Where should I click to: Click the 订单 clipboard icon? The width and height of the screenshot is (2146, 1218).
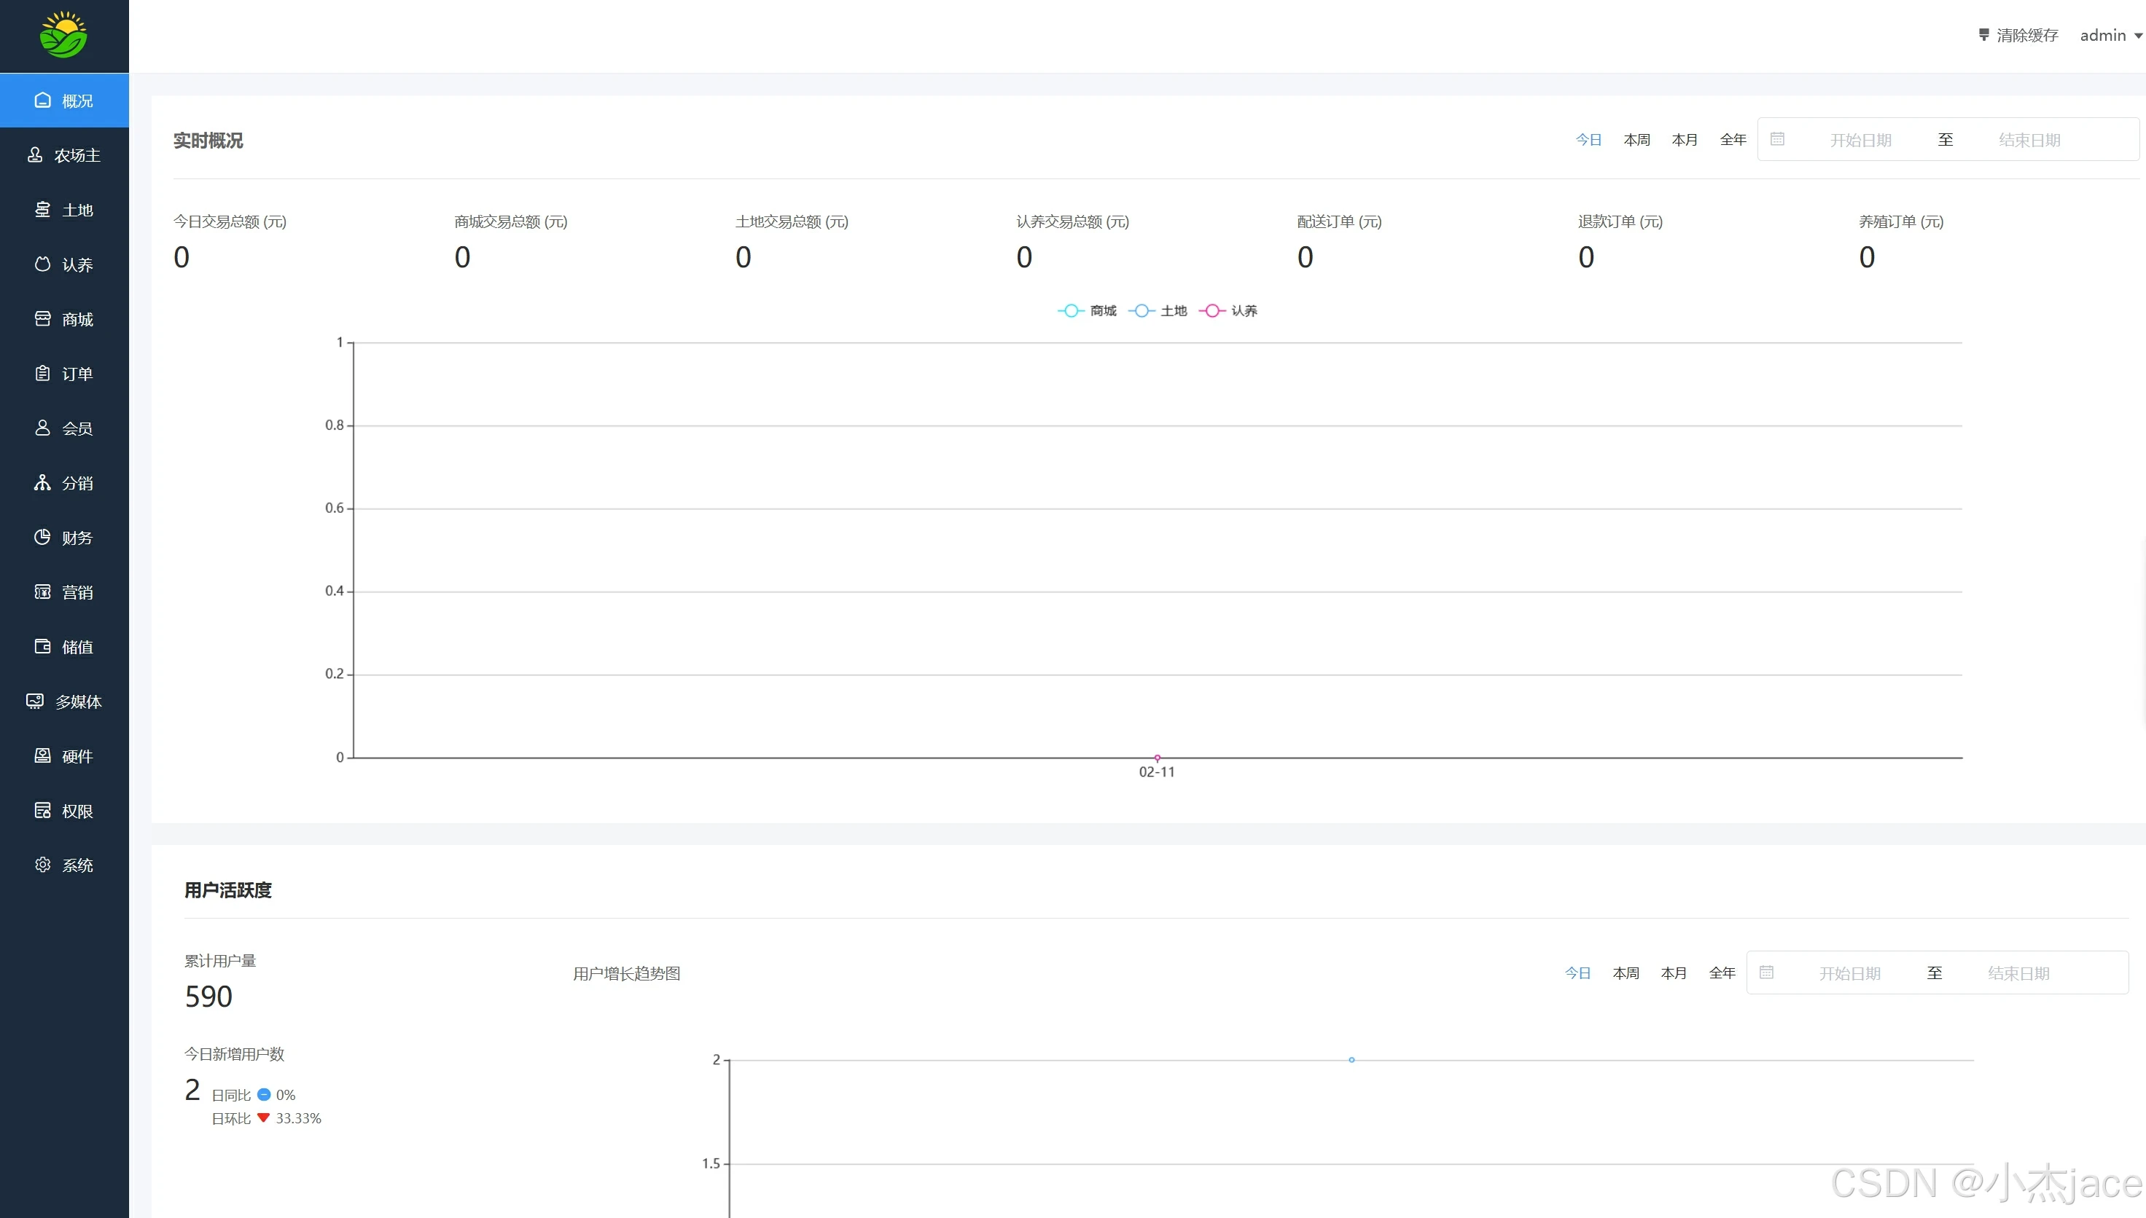pos(43,373)
